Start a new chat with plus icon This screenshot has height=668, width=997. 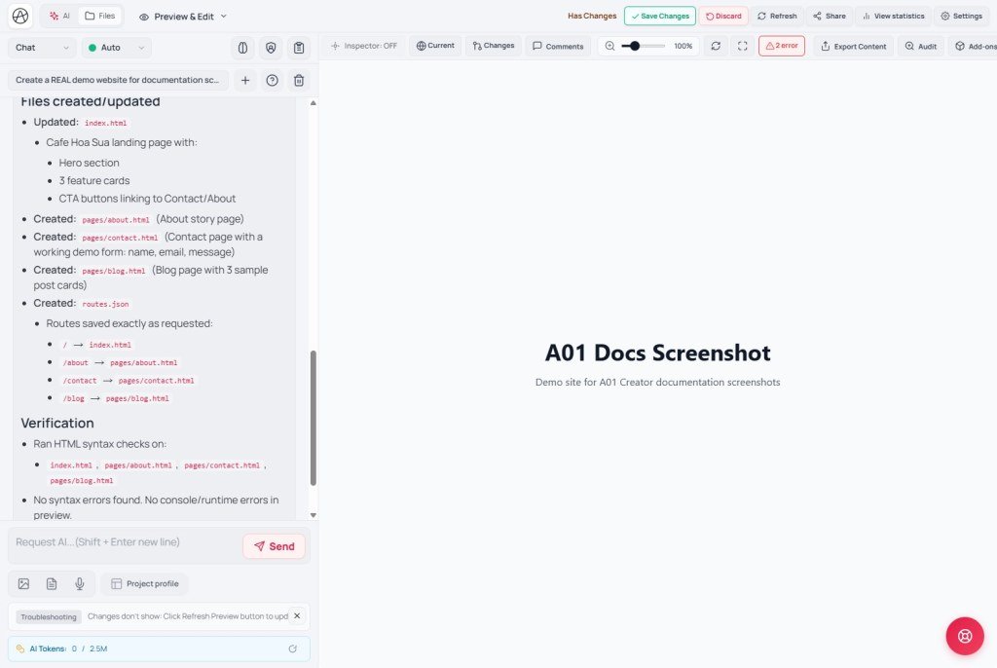[x=245, y=80]
